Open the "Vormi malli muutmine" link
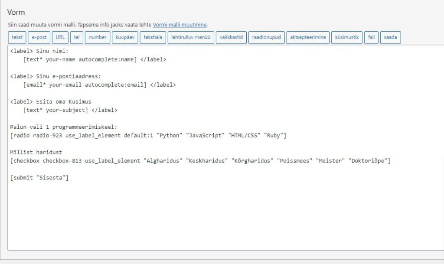The image size is (444, 264). click(x=180, y=25)
